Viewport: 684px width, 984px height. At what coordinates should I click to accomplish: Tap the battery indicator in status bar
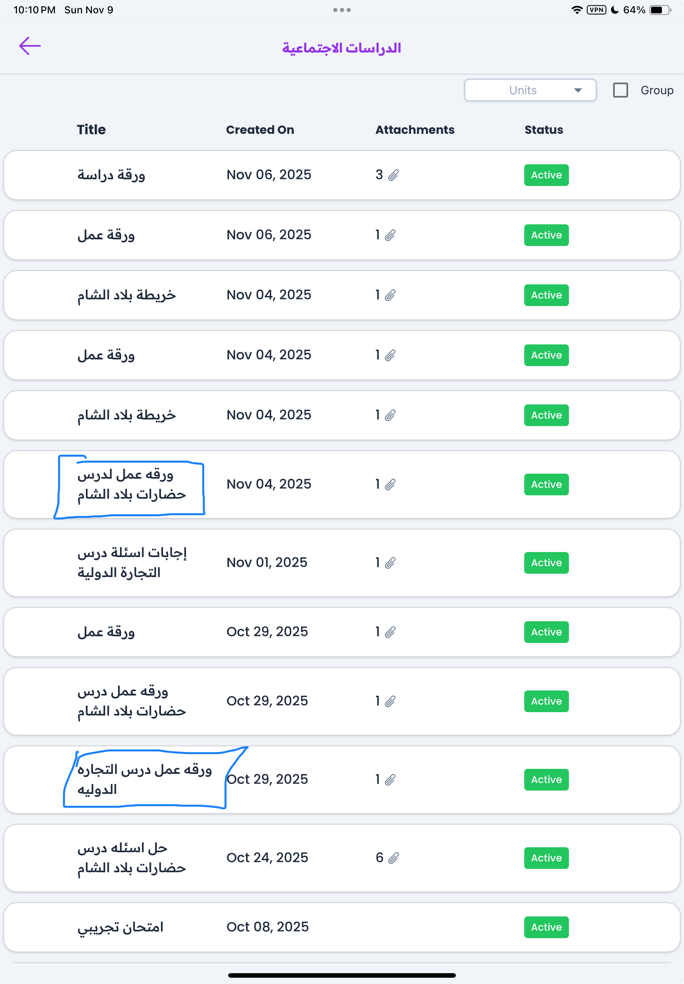pos(659,10)
